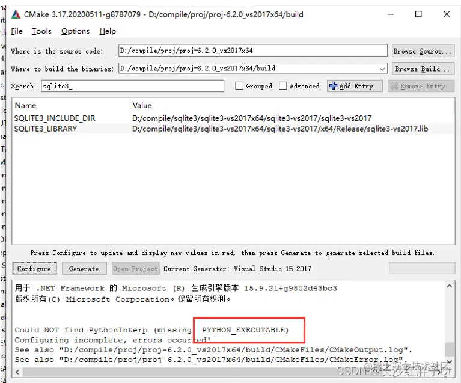The image size is (461, 383).
Task: Open the File menu
Action: click(17, 31)
